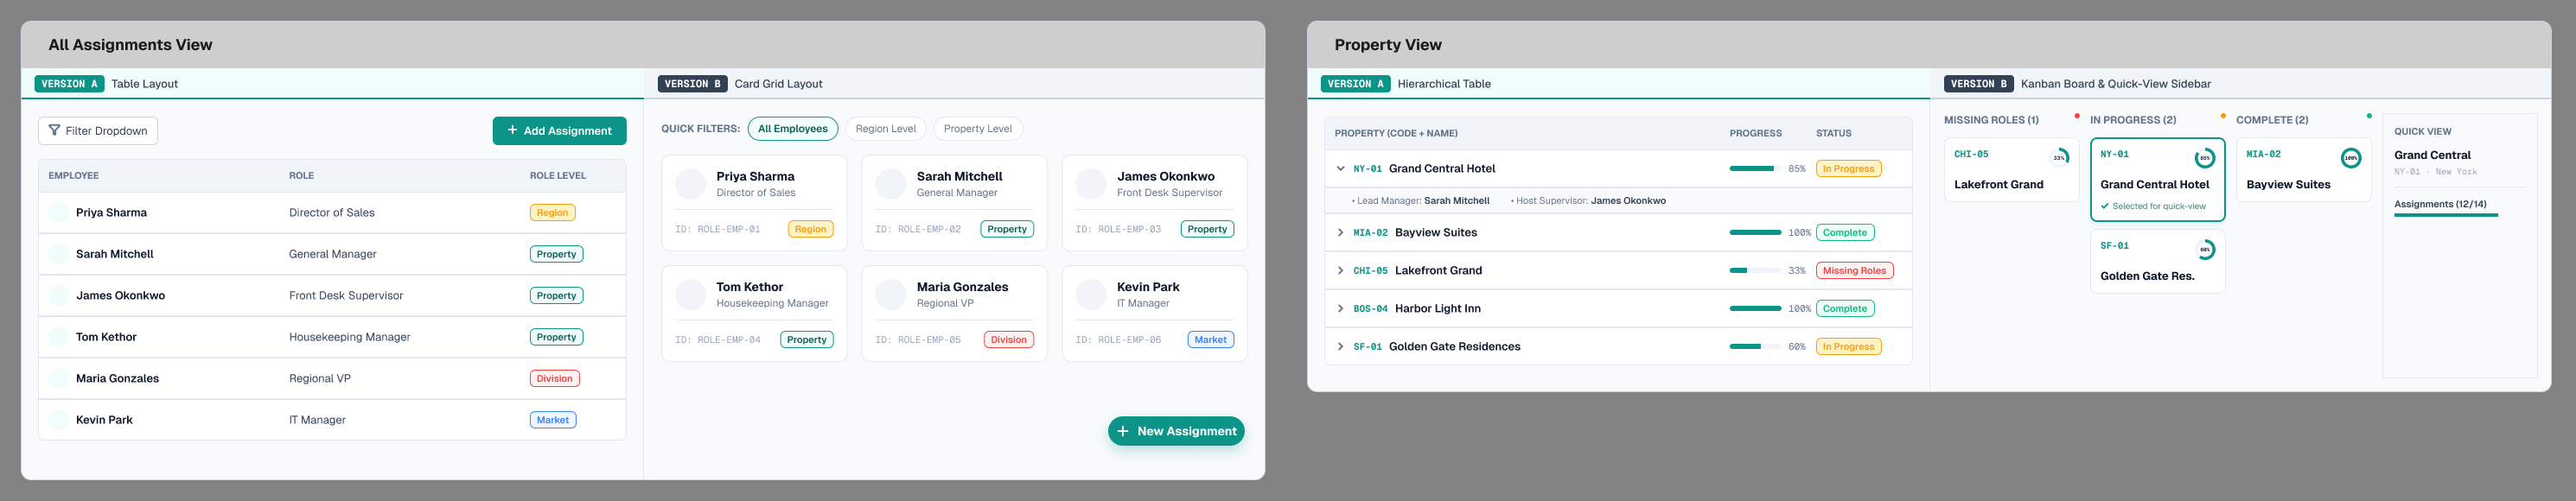Screen dimensions: 2576x501
Task: Click James Okonkwo's avatar in the table row
Action: (59, 295)
